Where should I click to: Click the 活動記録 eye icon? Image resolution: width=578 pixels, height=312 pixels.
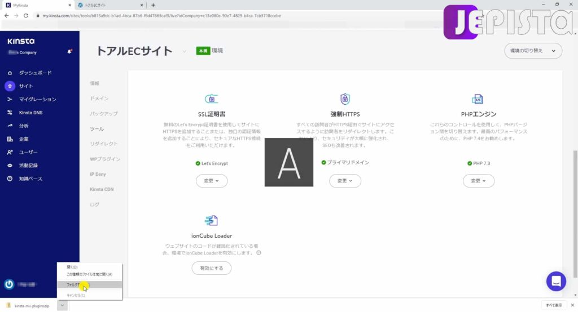pos(10,166)
